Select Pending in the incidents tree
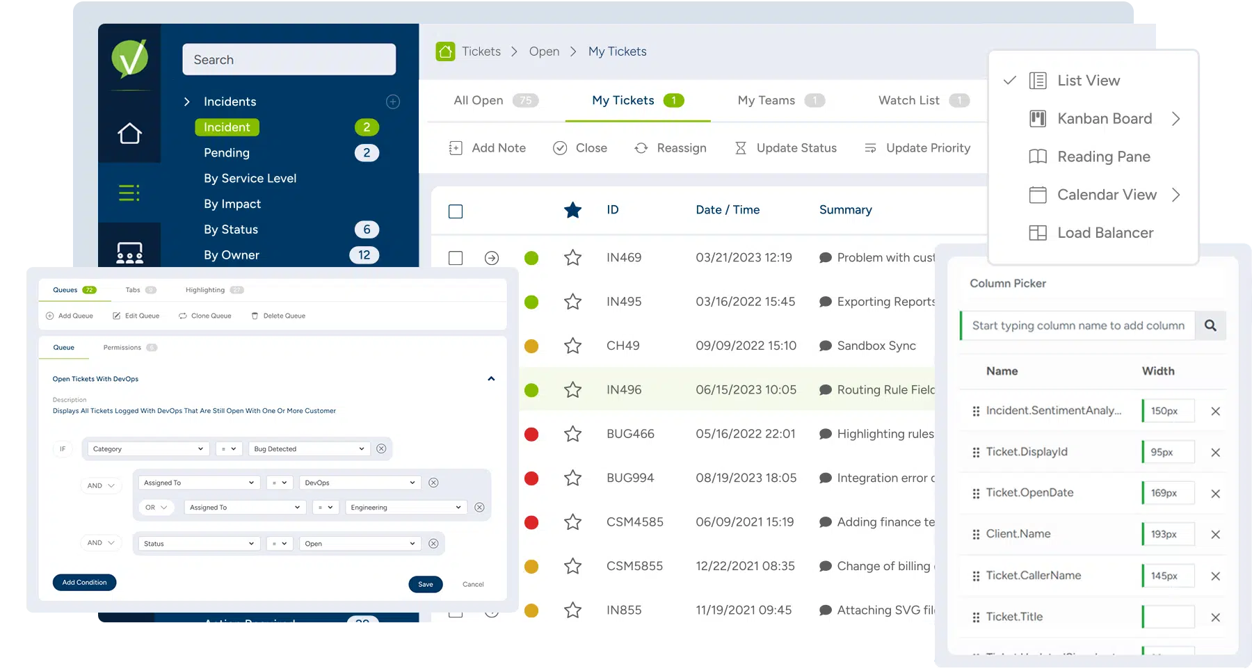The image size is (1252, 671). (227, 153)
